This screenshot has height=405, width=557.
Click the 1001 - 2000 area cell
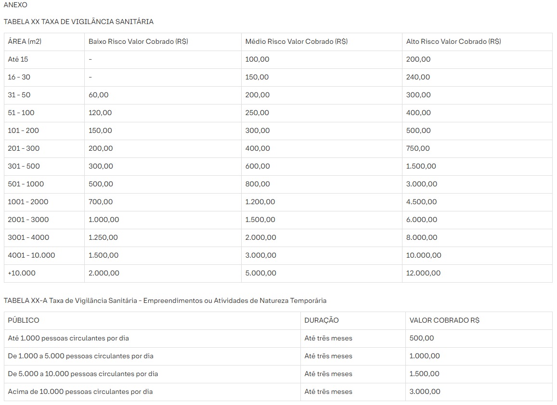coord(28,202)
